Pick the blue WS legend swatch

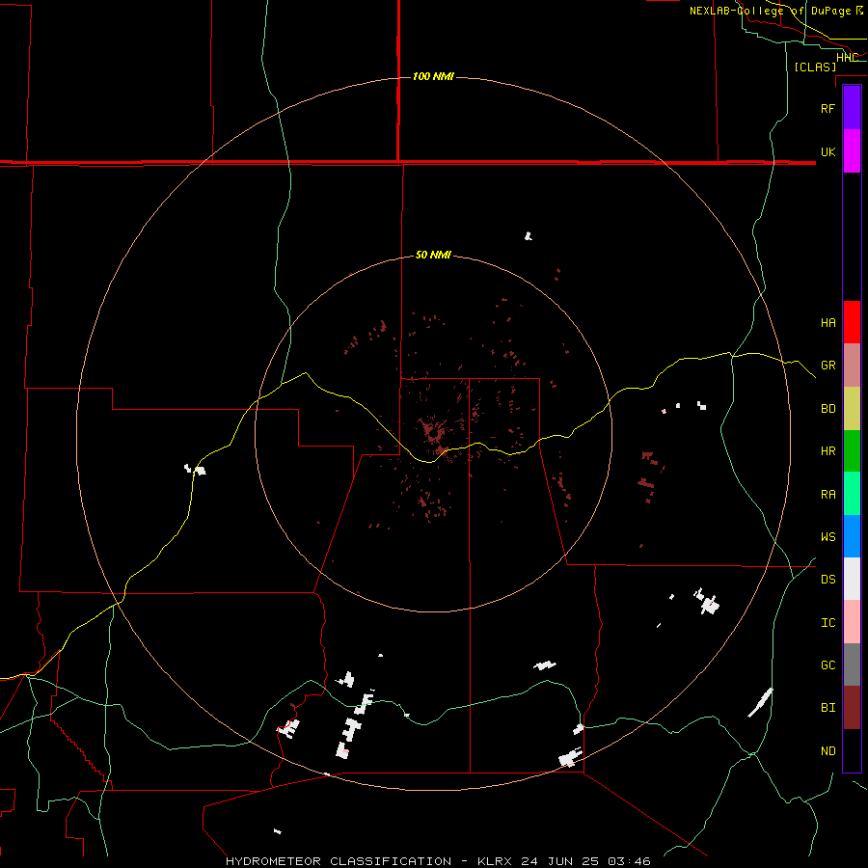tap(852, 536)
